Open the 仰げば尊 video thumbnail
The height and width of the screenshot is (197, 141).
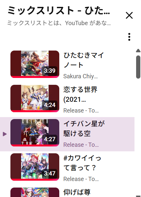[35, 192]
